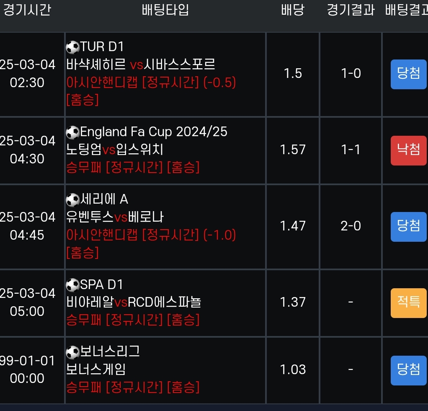Click the 1.57 odds value

[x=293, y=150]
